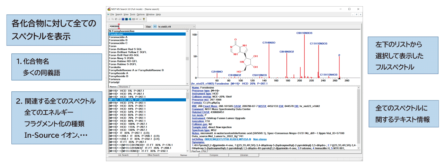Open the View menu
Screen dimensions: 445x166
click(126, 14)
